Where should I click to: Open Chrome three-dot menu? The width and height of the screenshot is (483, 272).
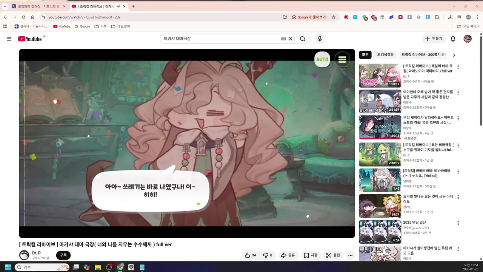477,17
